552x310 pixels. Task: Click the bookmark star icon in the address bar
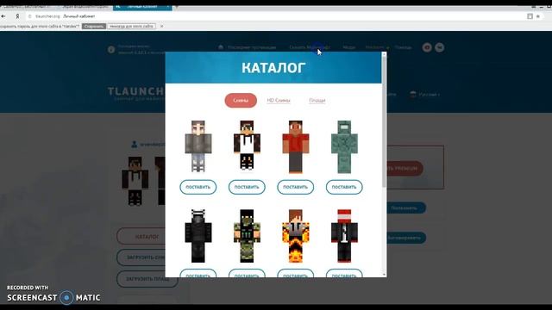click(538, 16)
